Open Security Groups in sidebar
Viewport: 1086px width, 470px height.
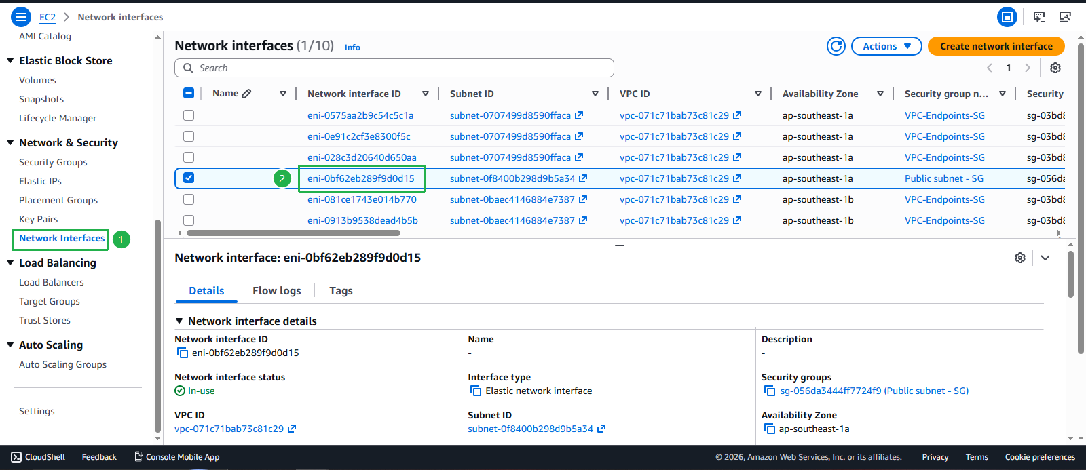53,162
